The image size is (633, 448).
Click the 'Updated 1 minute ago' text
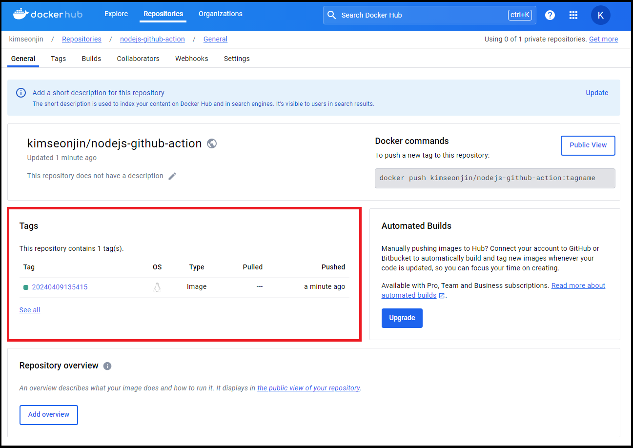[x=62, y=158]
